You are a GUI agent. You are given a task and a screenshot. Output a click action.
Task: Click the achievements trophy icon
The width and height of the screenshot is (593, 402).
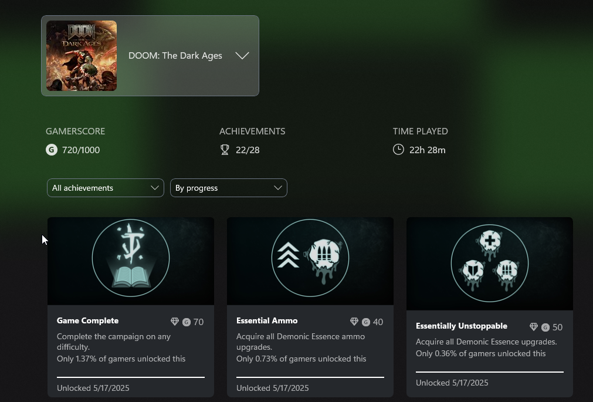coord(225,150)
